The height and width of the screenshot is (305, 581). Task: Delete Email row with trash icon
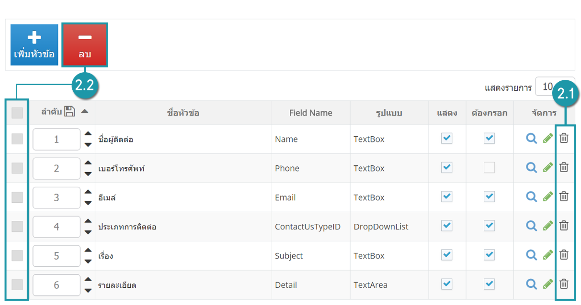pyautogui.click(x=564, y=196)
